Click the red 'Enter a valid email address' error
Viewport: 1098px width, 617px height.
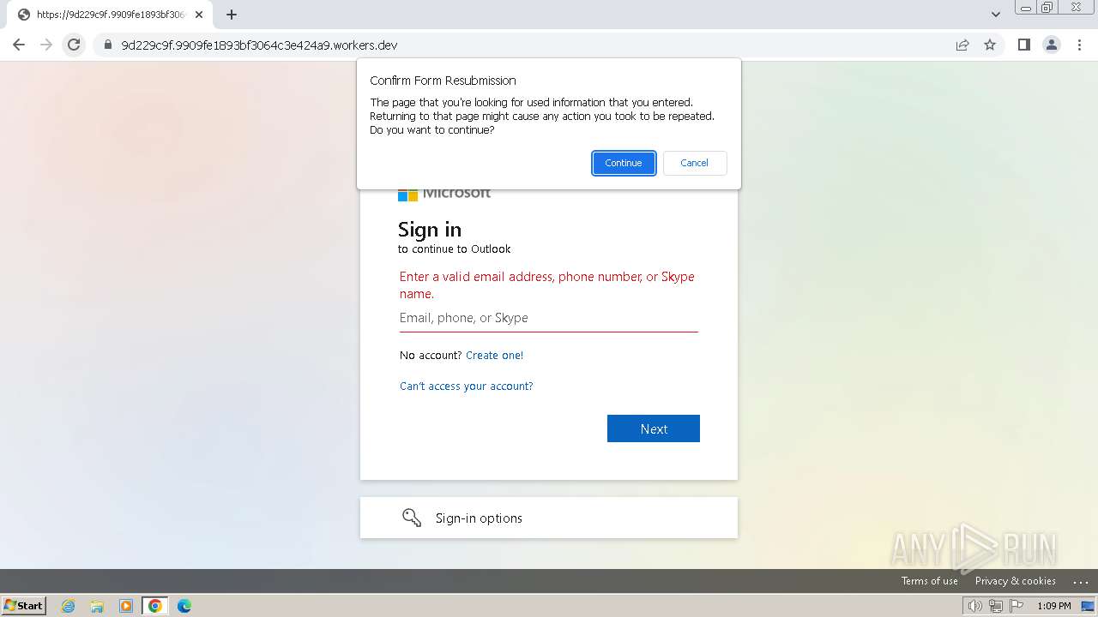[547, 285]
